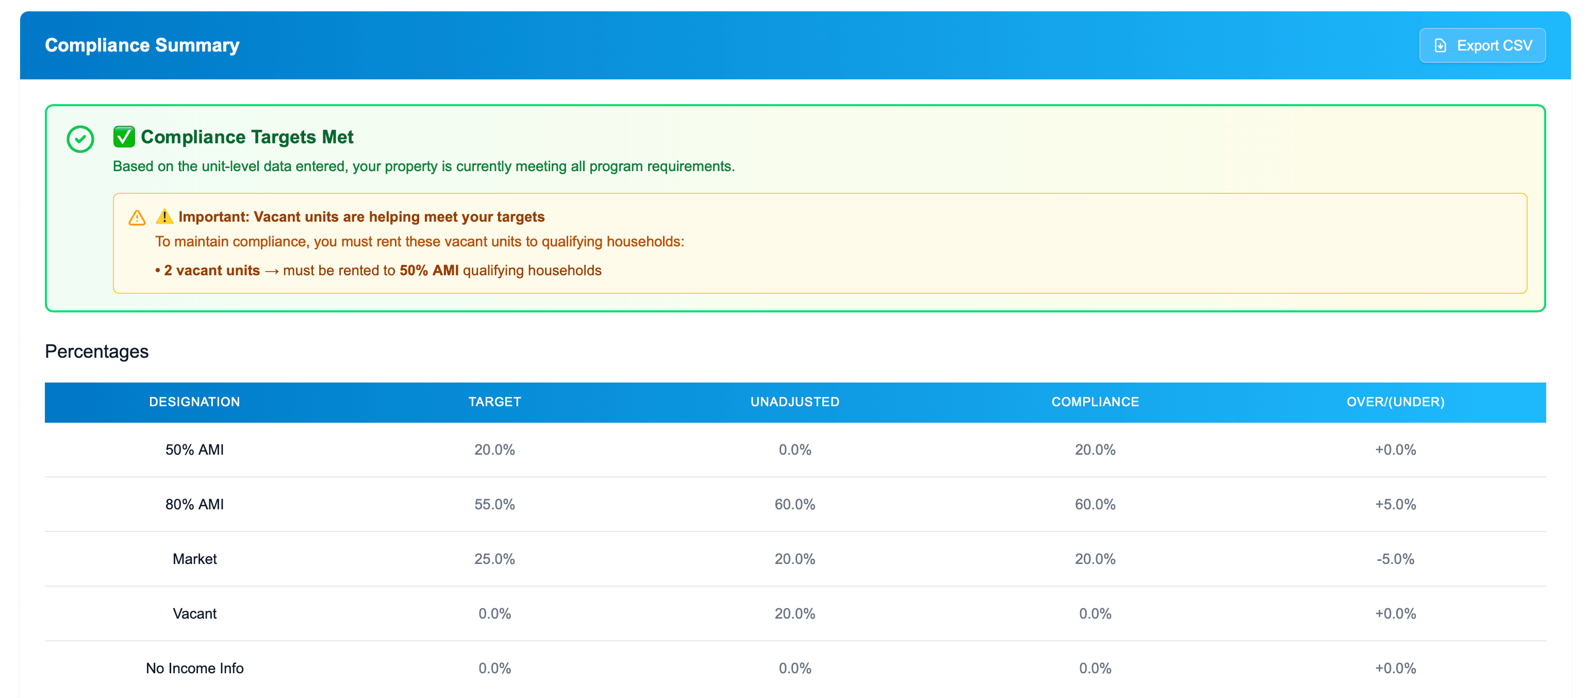Click the COMPLIANCE column header
The height and width of the screenshot is (698, 1589).
tap(1095, 402)
